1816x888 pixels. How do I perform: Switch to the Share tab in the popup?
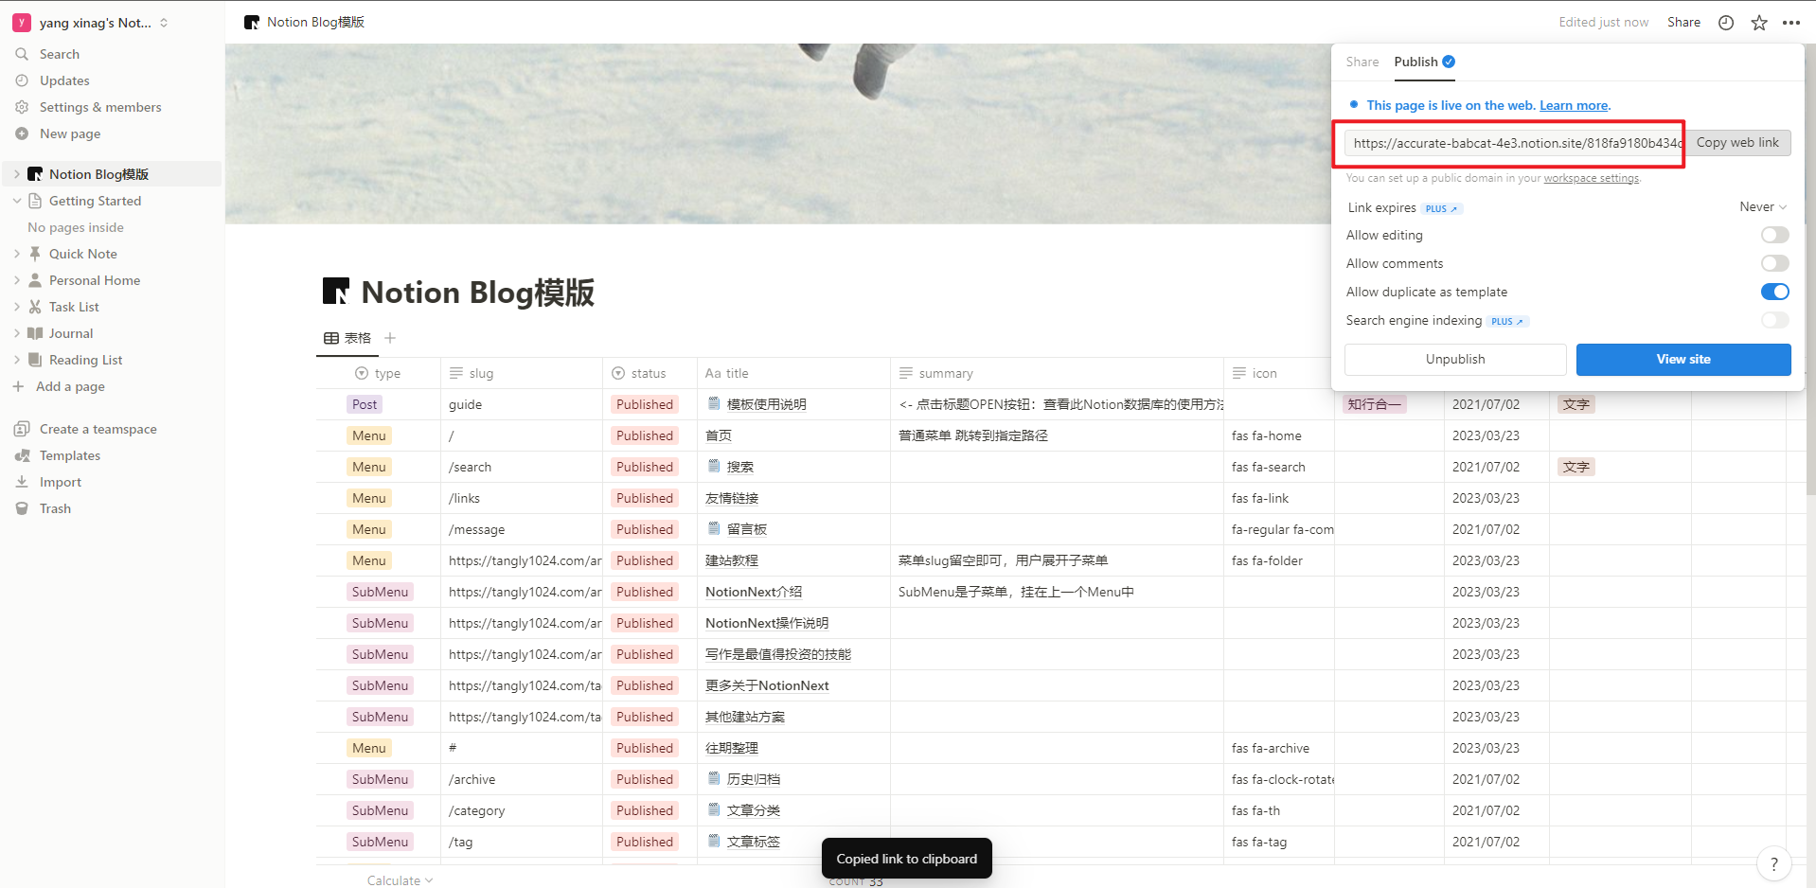(x=1362, y=62)
